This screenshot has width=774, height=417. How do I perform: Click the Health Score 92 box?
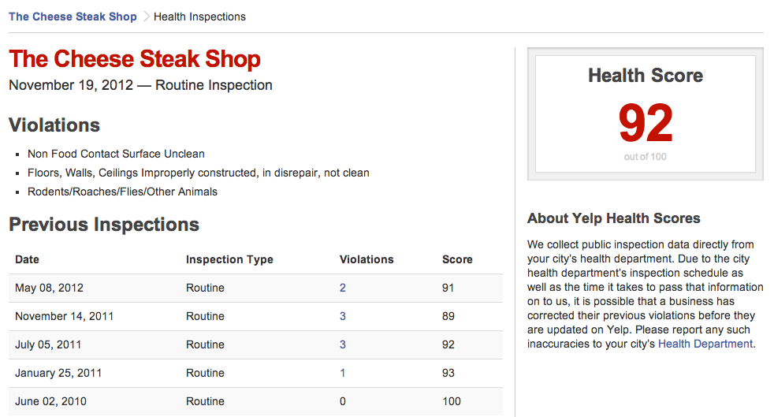pyautogui.click(x=646, y=114)
